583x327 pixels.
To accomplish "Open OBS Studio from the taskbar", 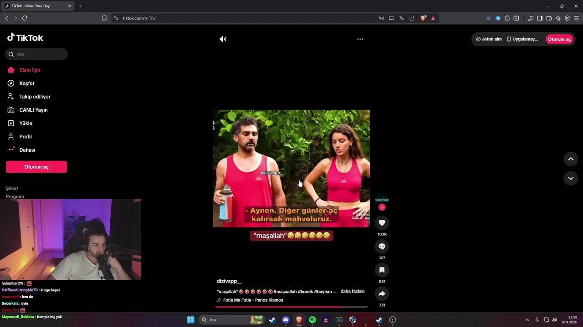I will [393, 320].
